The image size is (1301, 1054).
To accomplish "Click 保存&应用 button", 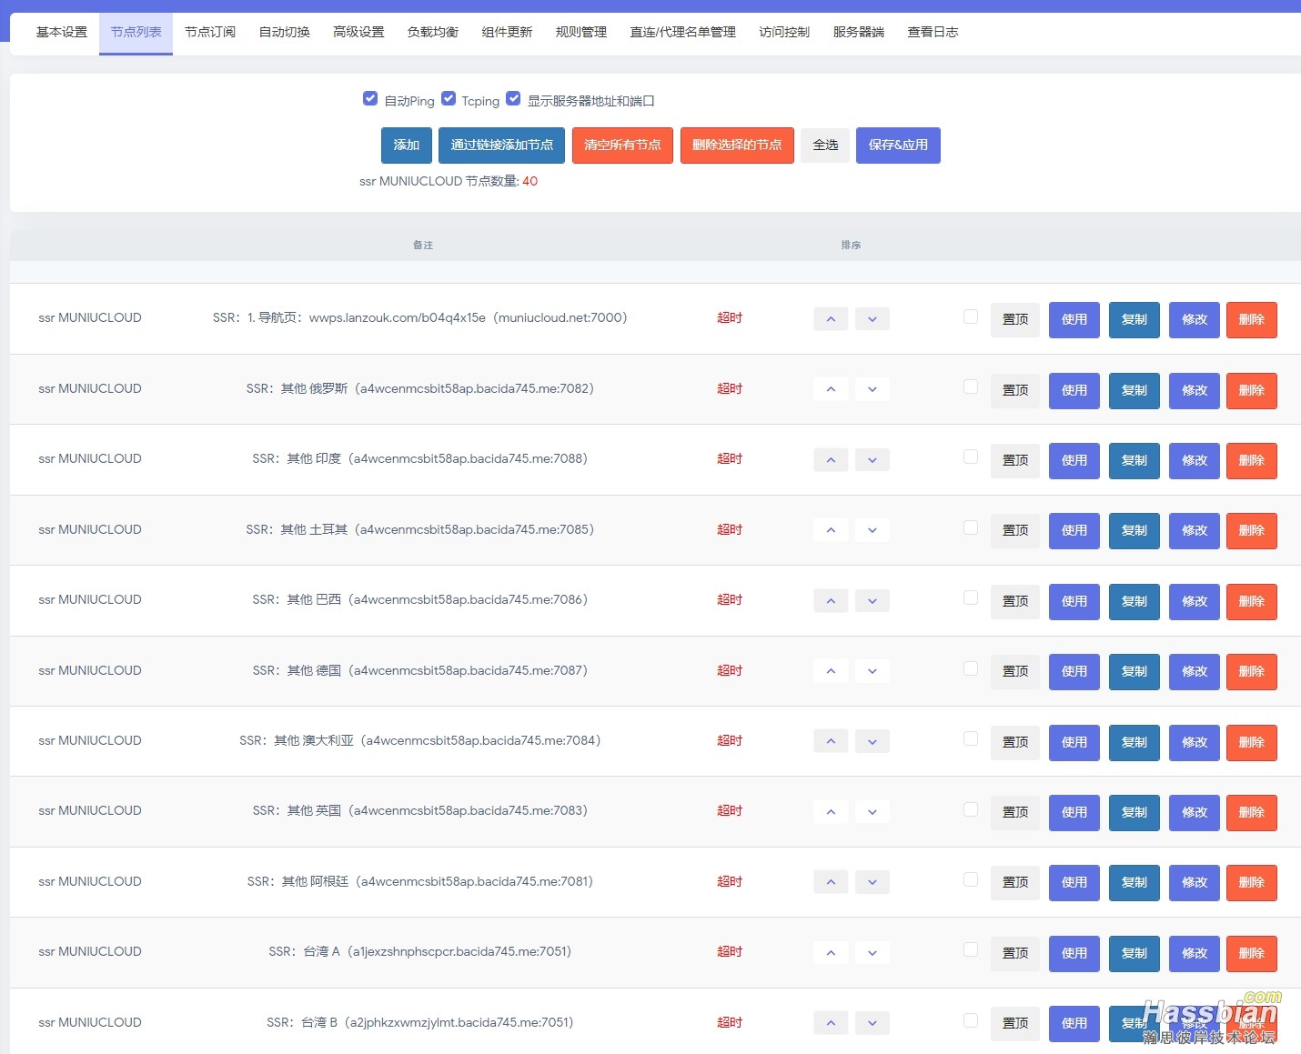I will click(x=898, y=146).
